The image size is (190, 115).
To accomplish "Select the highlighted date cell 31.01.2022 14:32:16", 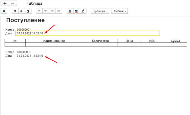I will click(x=87, y=33).
